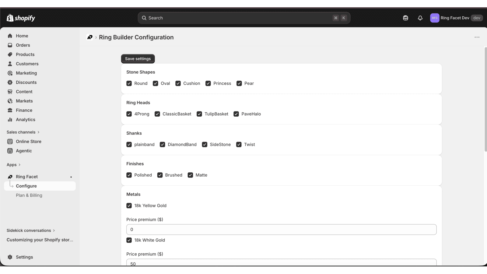
Task: Uncheck the Matte finish
Action: point(190,175)
